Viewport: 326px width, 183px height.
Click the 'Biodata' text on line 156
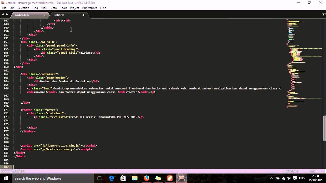pyautogui.click(x=86, y=53)
